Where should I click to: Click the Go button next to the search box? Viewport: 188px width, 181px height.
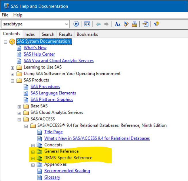point(76,24)
